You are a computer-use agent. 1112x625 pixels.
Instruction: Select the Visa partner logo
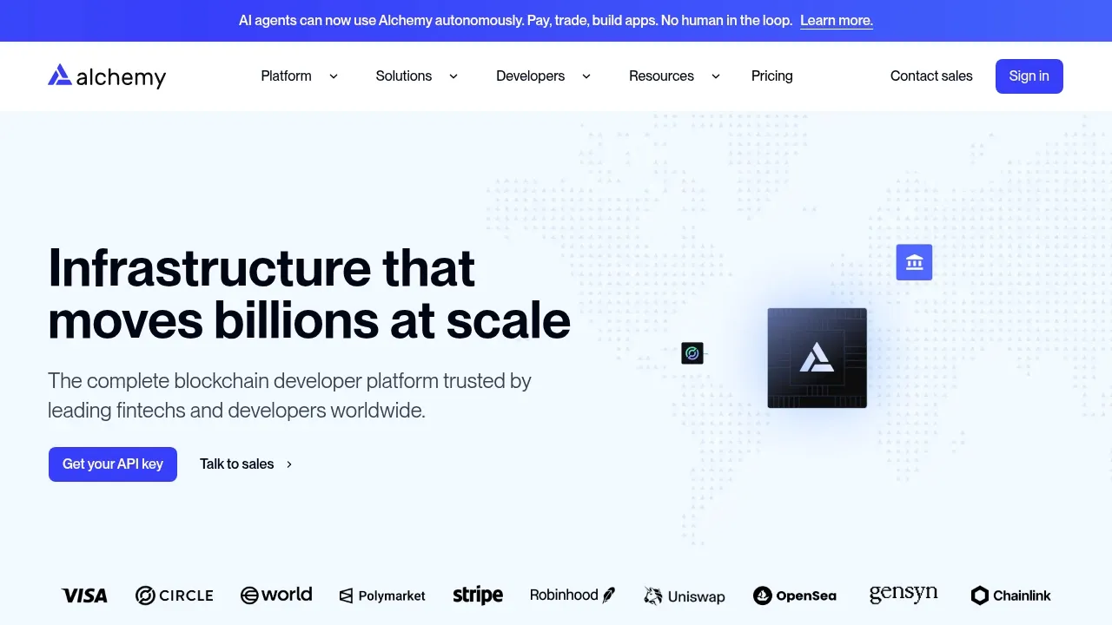[x=84, y=595]
